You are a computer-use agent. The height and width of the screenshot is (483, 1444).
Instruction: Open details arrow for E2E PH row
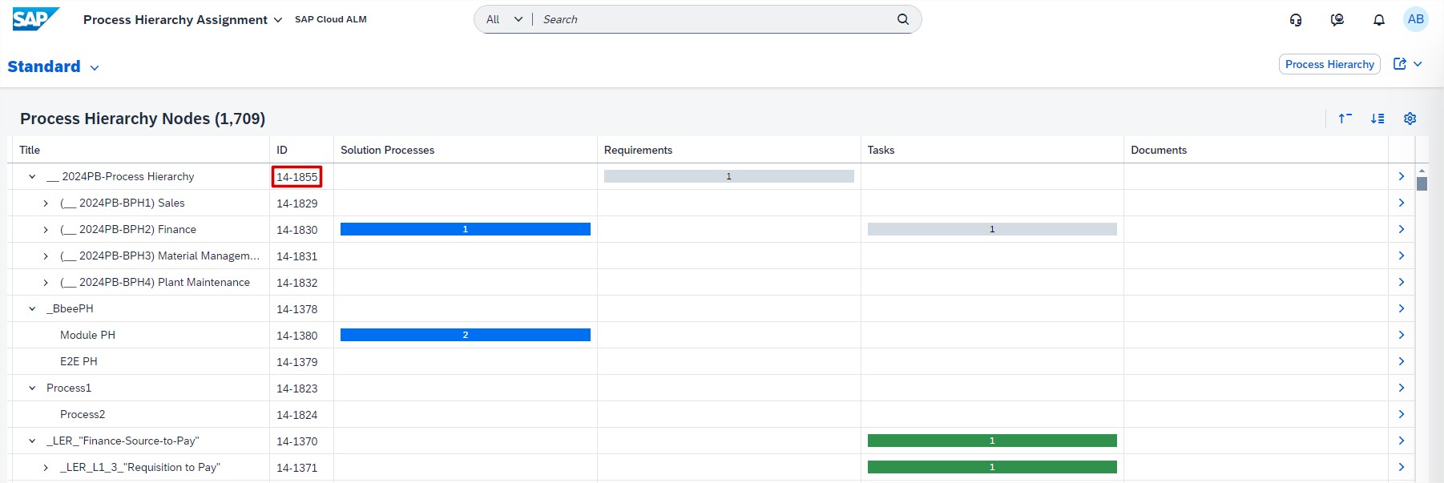[1402, 361]
